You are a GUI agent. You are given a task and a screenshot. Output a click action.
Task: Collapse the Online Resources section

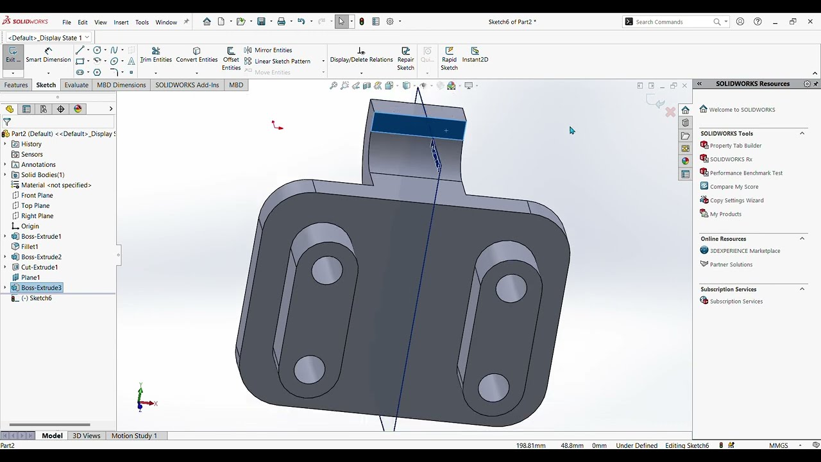tap(802, 239)
